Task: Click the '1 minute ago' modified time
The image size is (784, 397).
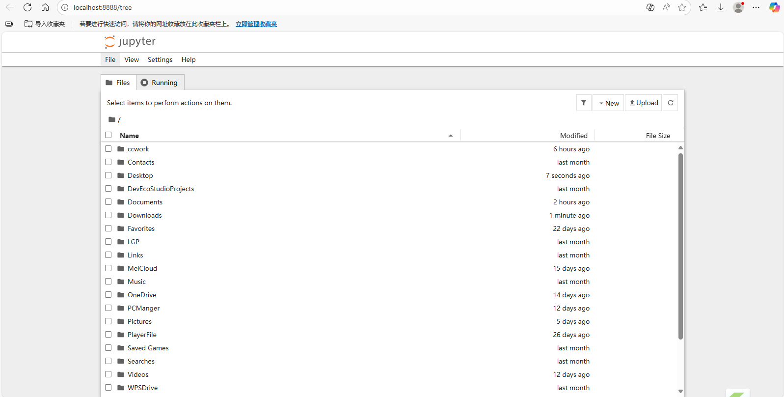Action: point(569,215)
